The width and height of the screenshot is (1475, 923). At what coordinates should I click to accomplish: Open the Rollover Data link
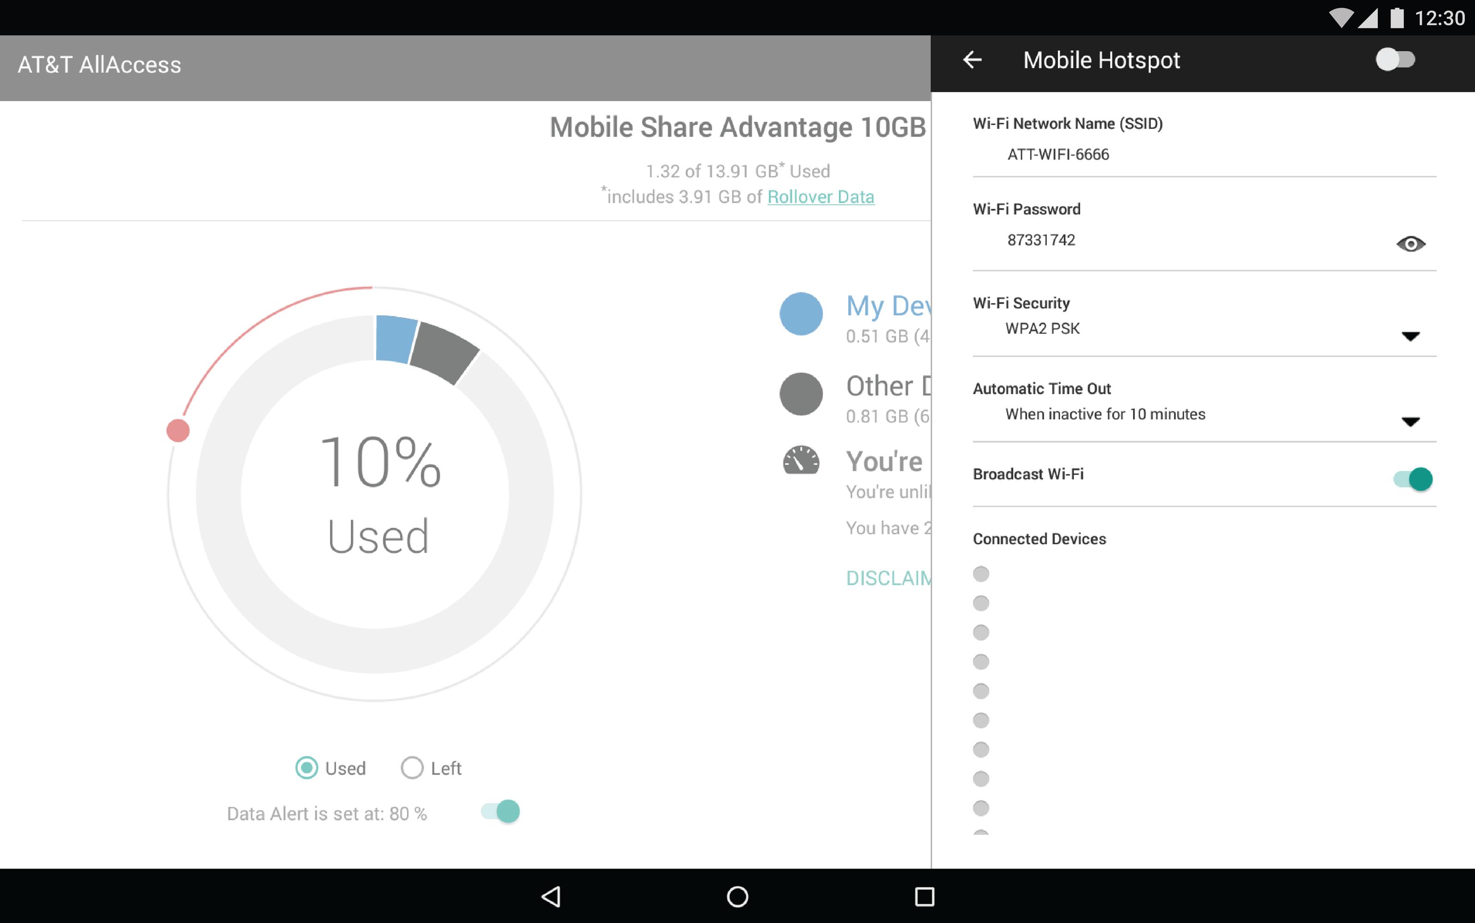tap(820, 196)
